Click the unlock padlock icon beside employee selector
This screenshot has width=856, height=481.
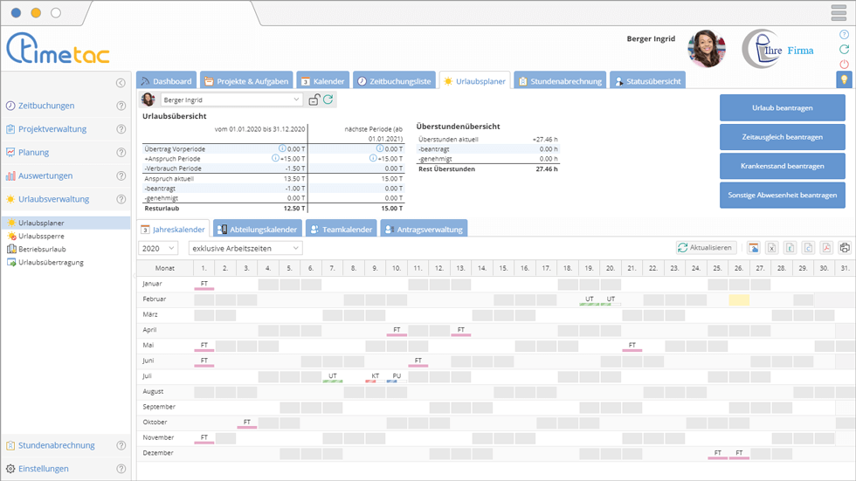pos(314,100)
